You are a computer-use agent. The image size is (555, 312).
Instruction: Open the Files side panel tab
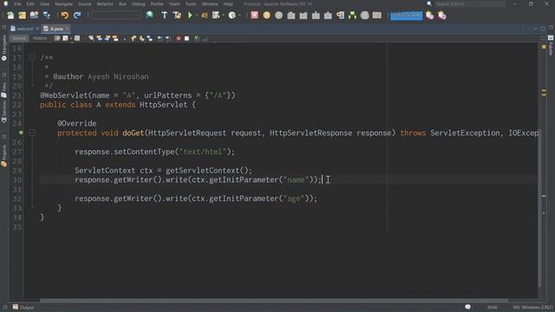4,90
